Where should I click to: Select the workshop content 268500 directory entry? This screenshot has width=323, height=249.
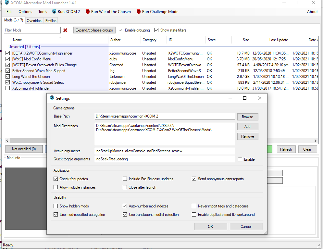(135, 126)
